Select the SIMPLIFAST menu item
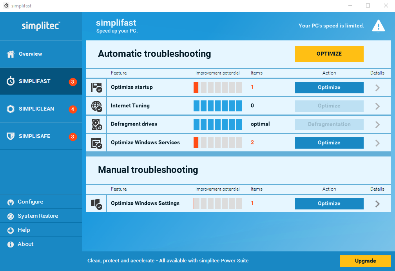 click(41, 82)
